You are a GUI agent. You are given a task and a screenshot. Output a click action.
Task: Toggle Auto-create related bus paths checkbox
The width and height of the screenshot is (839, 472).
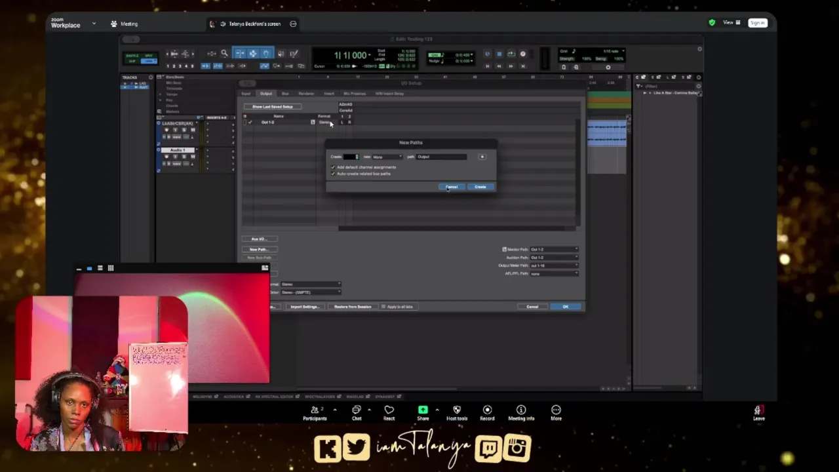[x=333, y=174]
